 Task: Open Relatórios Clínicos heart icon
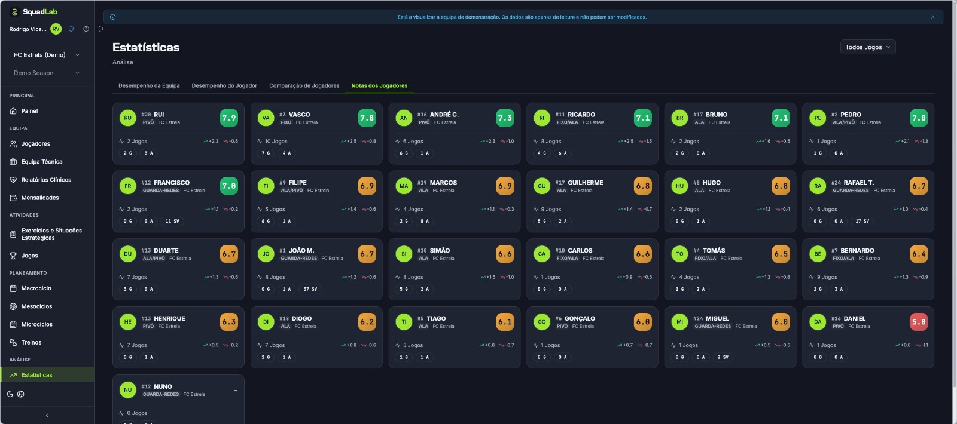click(13, 180)
